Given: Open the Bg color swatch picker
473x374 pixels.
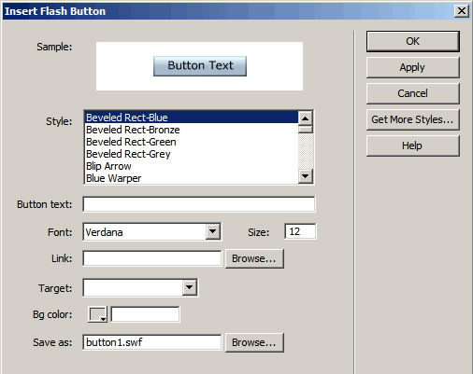Looking at the screenshot, I should [x=97, y=314].
